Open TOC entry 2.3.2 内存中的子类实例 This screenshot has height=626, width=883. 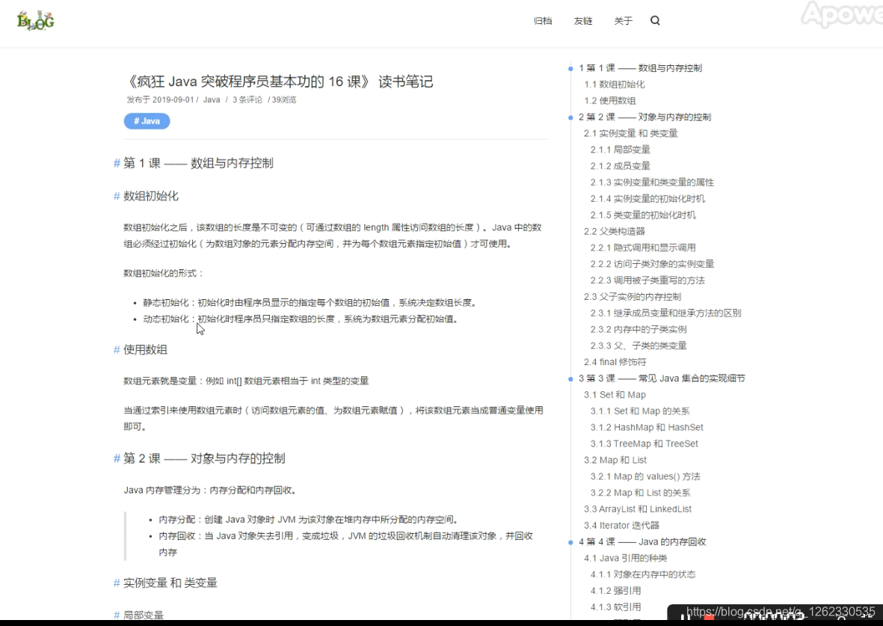pos(639,330)
